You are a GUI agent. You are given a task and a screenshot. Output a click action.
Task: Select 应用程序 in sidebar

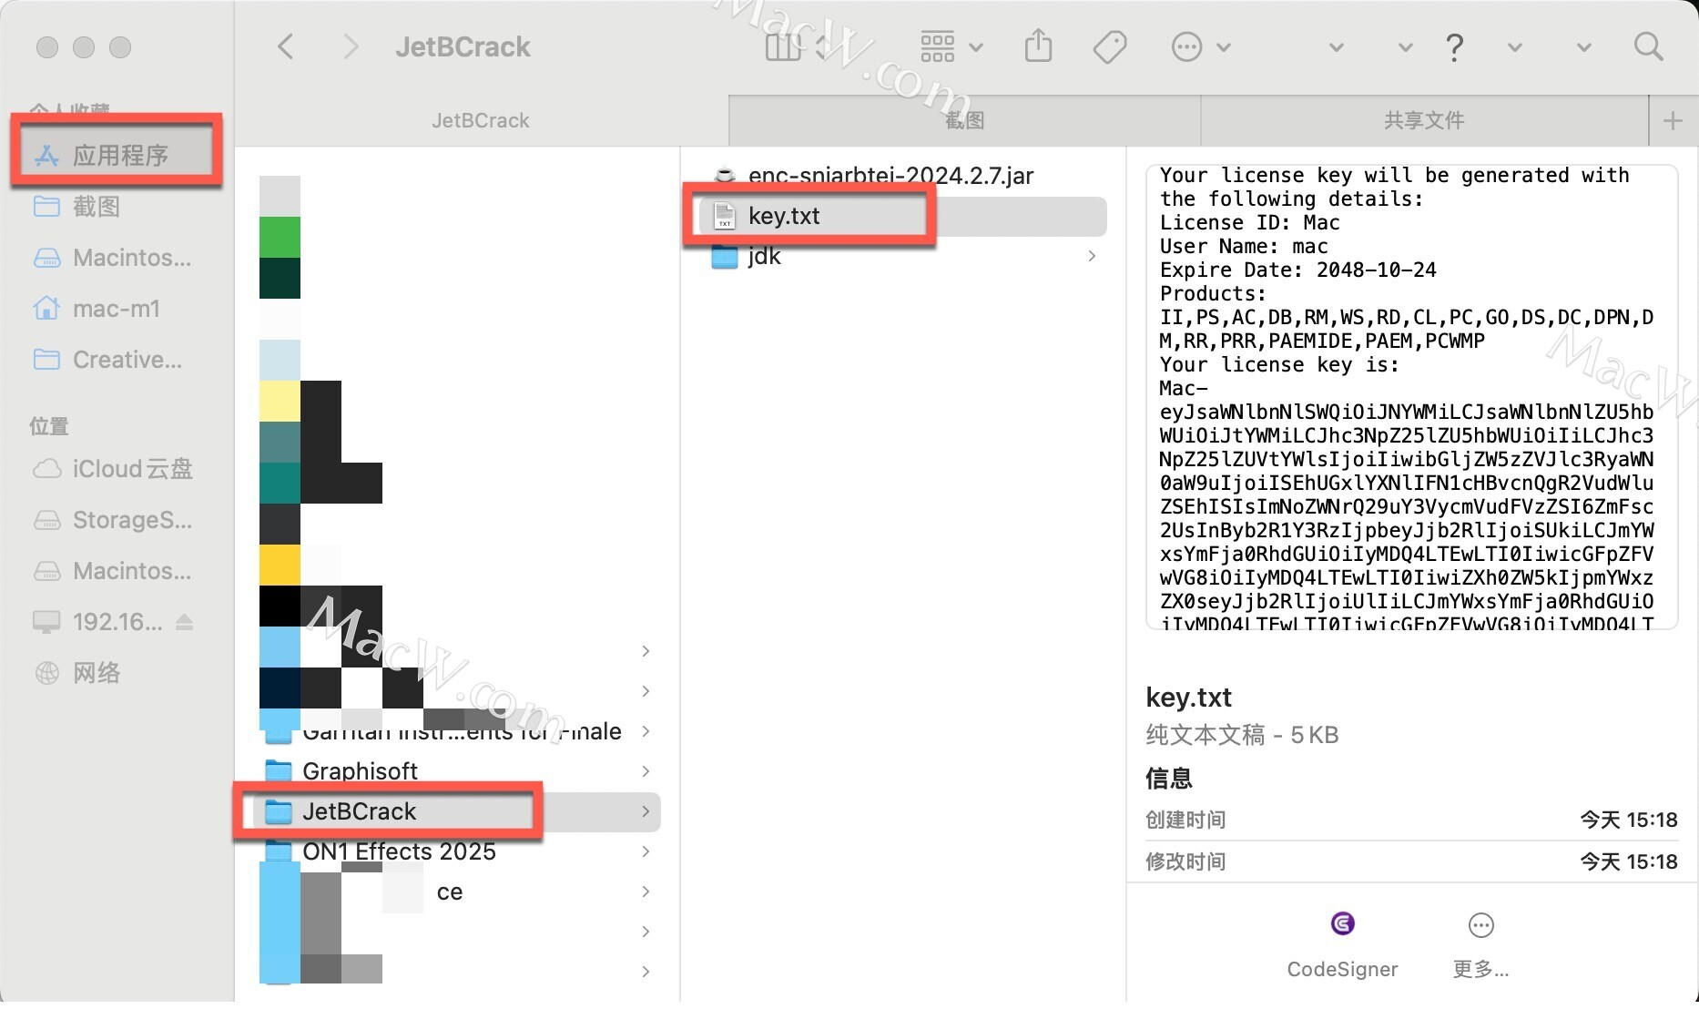click(116, 155)
